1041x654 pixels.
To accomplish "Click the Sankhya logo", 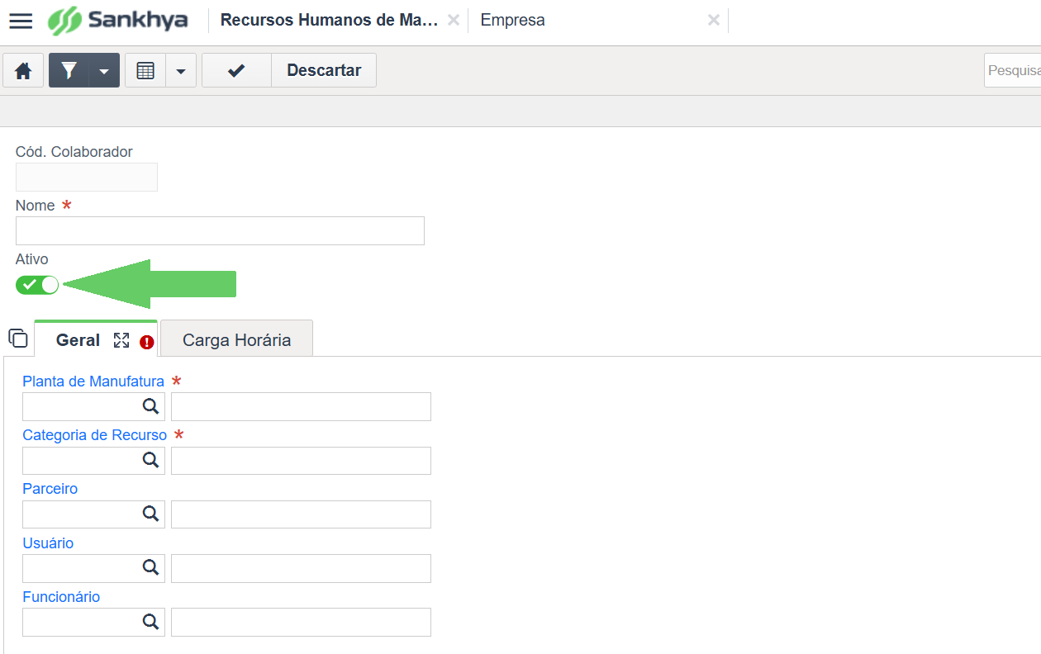I will click(117, 21).
